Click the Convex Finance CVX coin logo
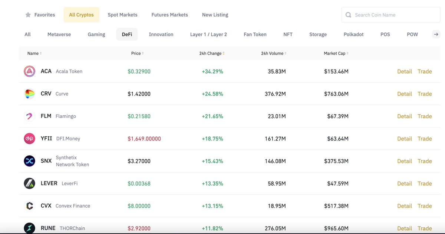Viewport: 445px width, 234px height. coord(29,206)
